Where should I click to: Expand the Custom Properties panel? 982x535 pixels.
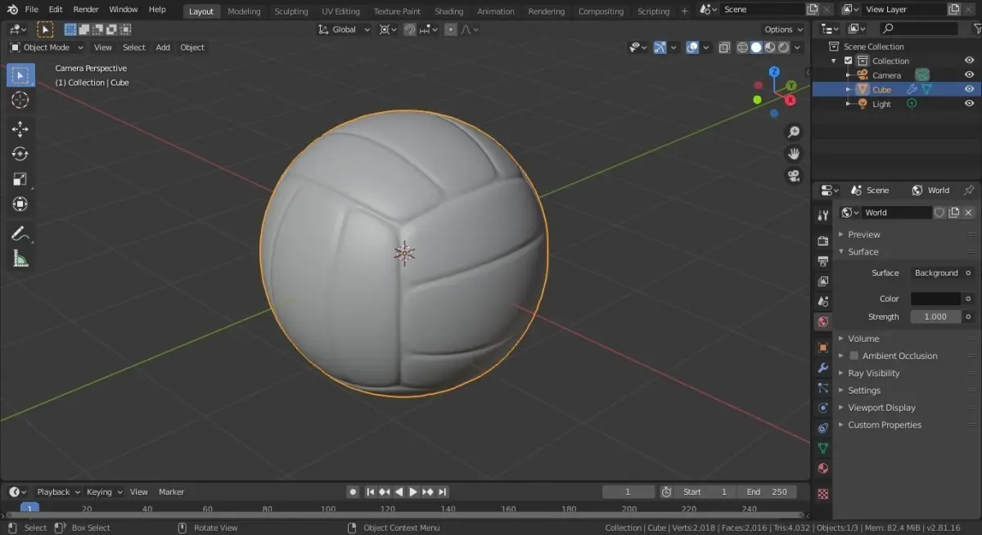coord(885,425)
